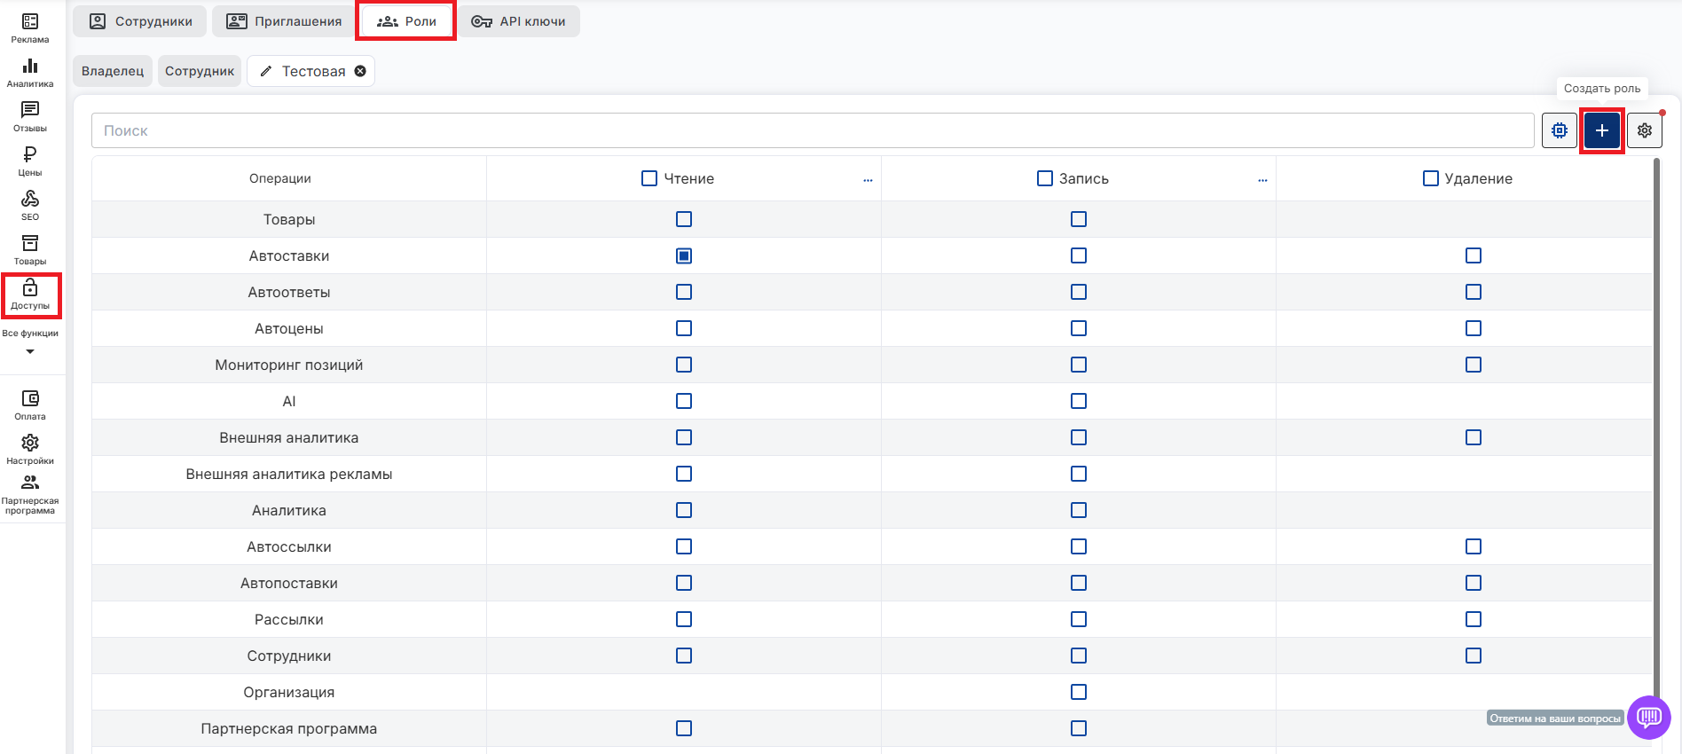The image size is (1682, 754).
Task: Expand the Все функции sidebar menu
Action: point(30,342)
